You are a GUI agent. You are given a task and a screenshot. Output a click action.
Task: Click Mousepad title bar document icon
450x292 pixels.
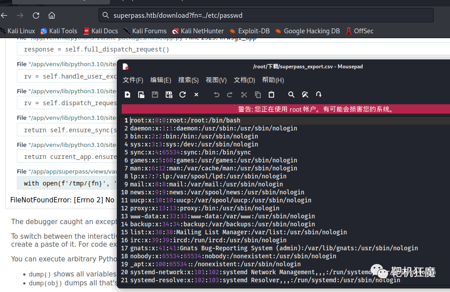pyautogui.click(x=125, y=67)
